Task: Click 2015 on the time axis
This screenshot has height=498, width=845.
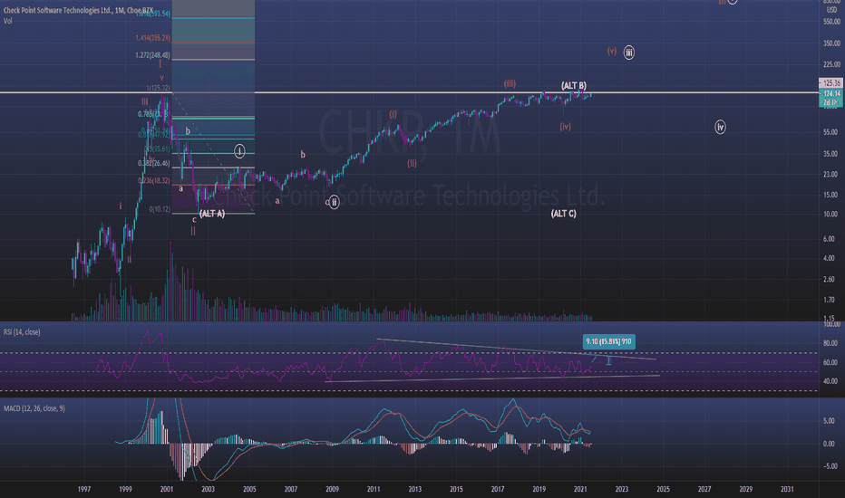Action: pyautogui.click(x=456, y=489)
